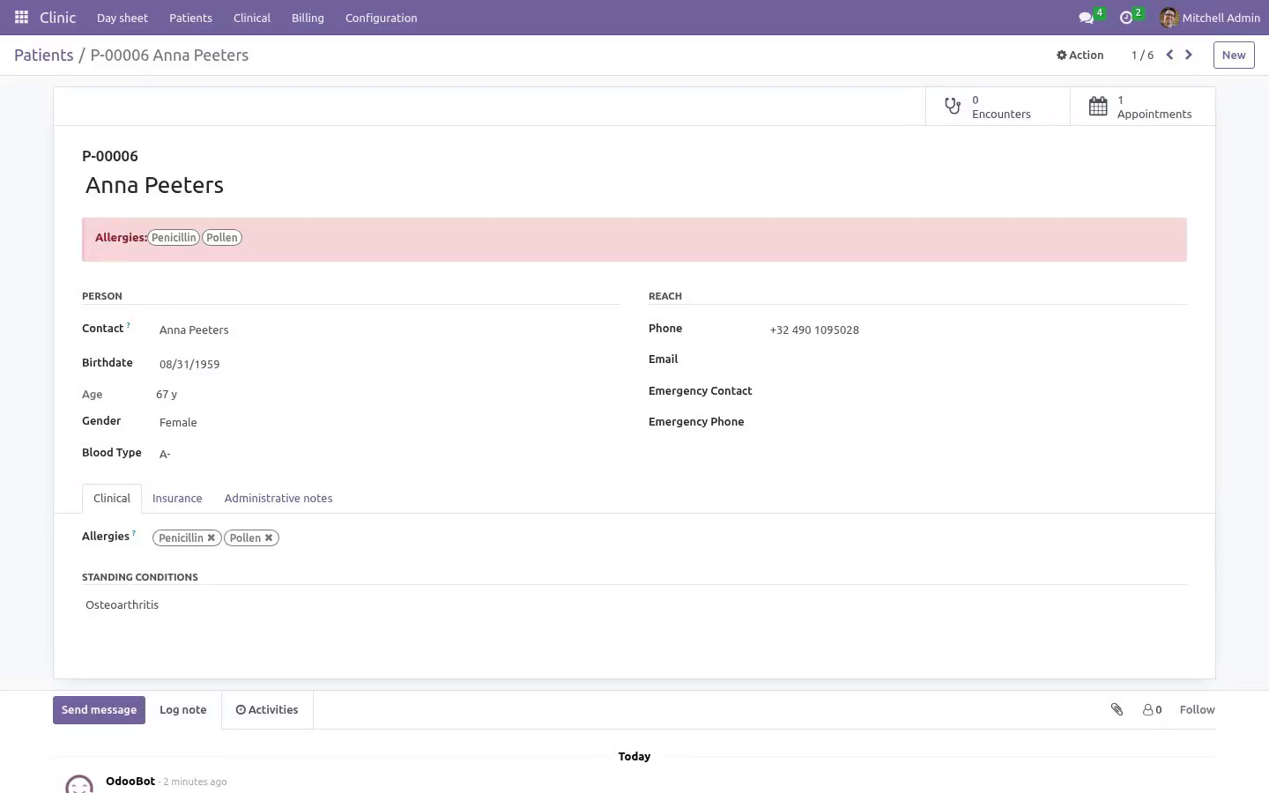This screenshot has width=1269, height=793.
Task: Go to previous patient record arrow
Action: (1169, 55)
